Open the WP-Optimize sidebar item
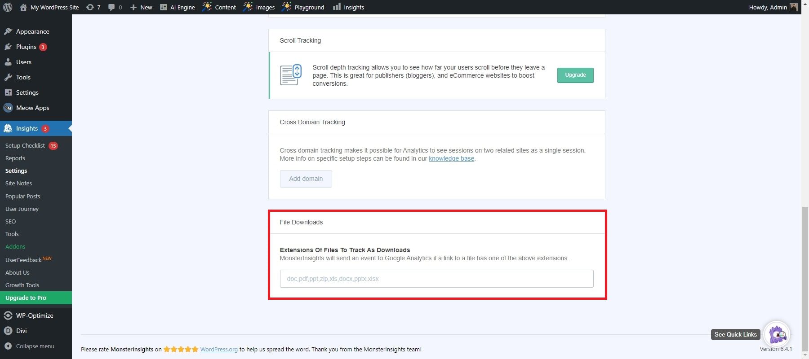The width and height of the screenshot is (809, 359). pyautogui.click(x=35, y=315)
